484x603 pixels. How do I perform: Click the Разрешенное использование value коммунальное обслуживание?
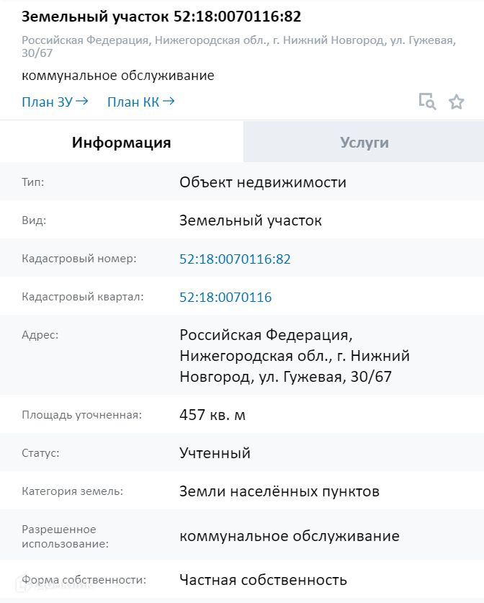coord(290,536)
